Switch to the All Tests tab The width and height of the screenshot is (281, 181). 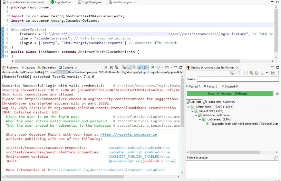[x=194, y=102]
